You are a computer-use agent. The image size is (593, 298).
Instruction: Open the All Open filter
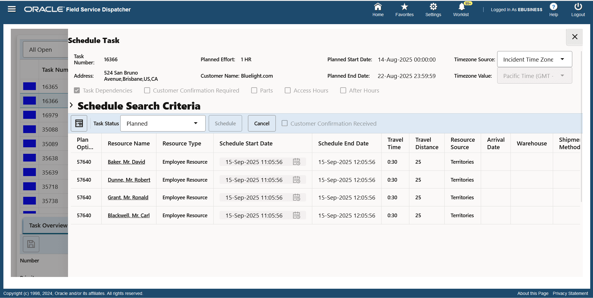coord(41,49)
